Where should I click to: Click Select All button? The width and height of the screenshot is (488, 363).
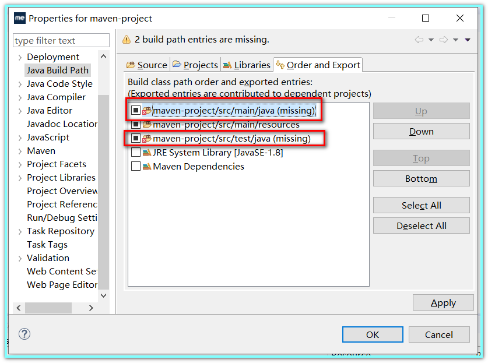point(421,205)
